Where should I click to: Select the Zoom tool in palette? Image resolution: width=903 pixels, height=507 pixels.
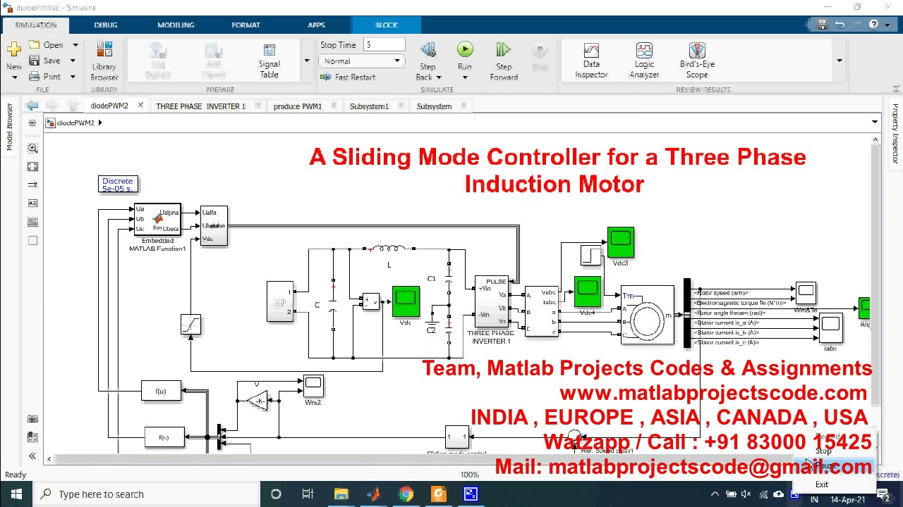pos(32,148)
